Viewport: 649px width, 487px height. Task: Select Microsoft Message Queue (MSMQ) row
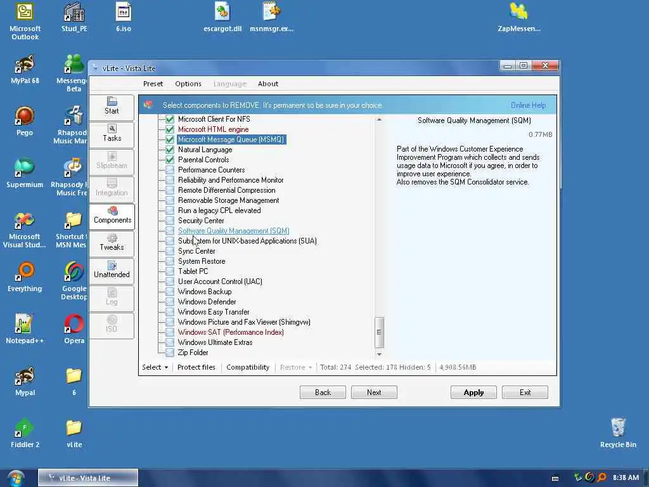point(231,140)
